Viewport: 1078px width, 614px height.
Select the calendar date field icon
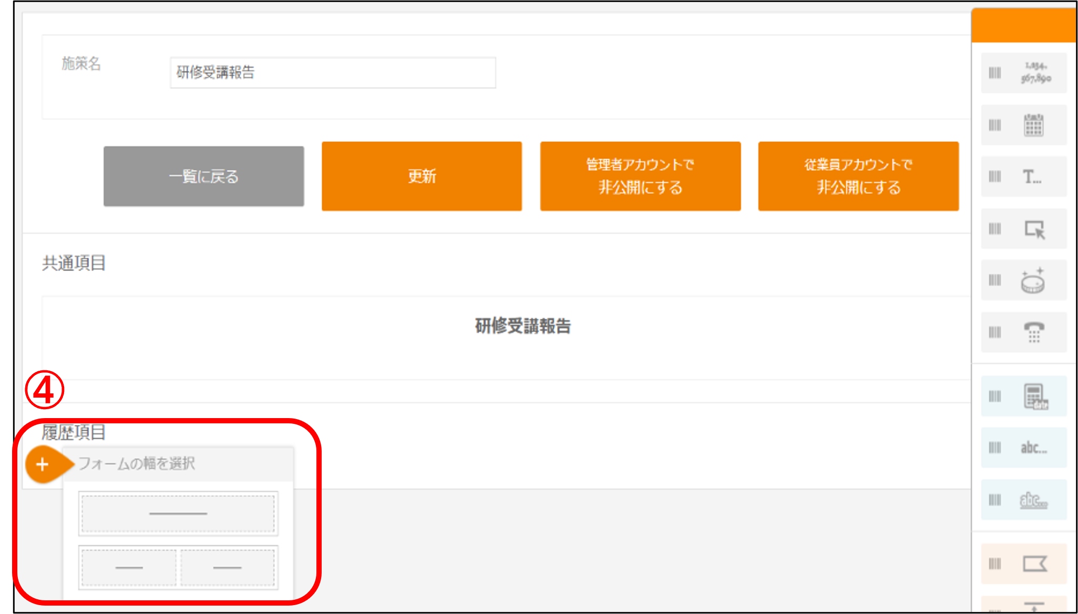pyautogui.click(x=1033, y=125)
